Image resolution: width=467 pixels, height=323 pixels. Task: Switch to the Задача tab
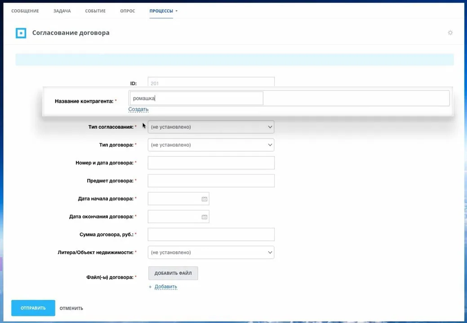[62, 11]
